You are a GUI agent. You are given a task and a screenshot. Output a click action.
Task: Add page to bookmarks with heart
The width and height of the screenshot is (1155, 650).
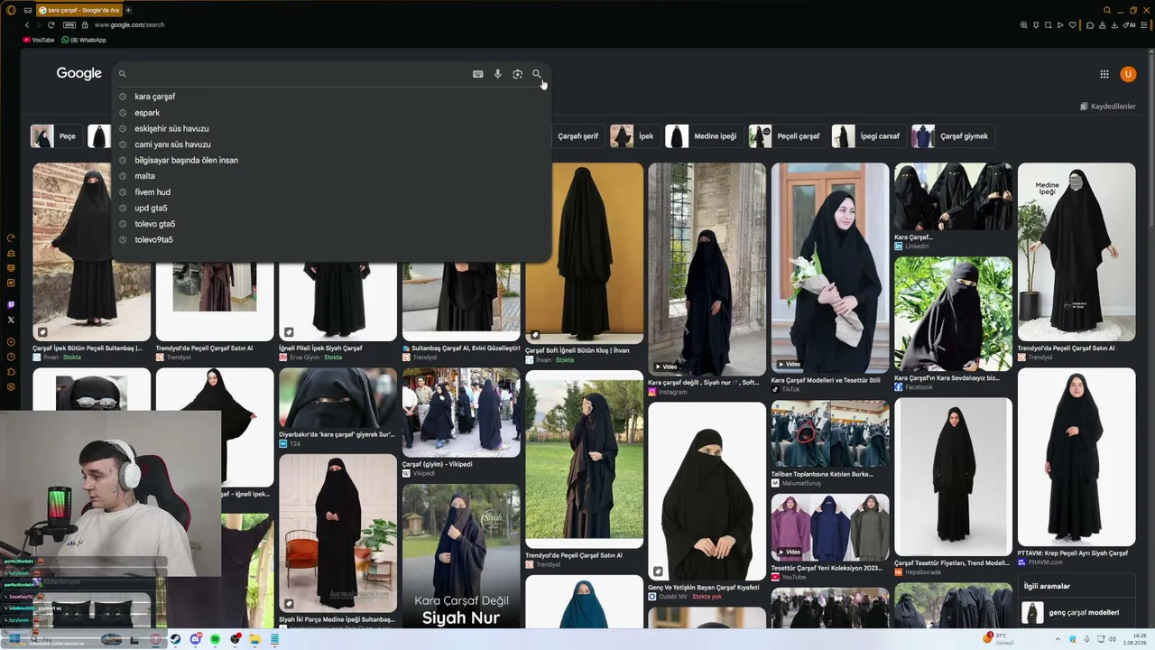pyautogui.click(x=1072, y=25)
